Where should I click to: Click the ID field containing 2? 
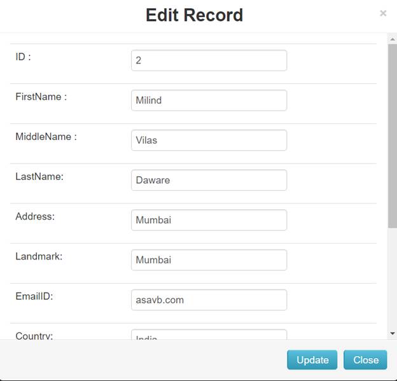pos(209,60)
